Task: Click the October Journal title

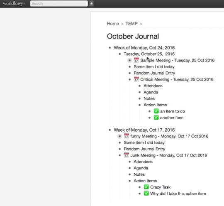Action: tap(133, 36)
